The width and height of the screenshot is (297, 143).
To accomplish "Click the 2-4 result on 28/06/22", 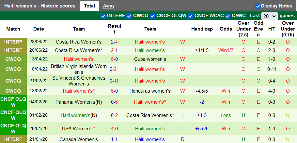I will [x=114, y=42].
